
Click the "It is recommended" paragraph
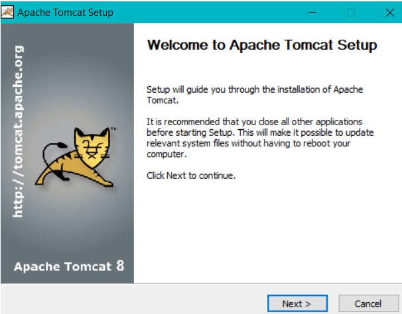[x=260, y=138]
